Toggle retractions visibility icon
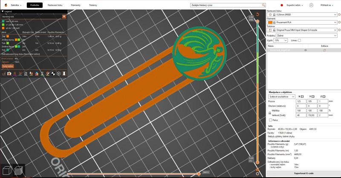 [x=15, y=74]
